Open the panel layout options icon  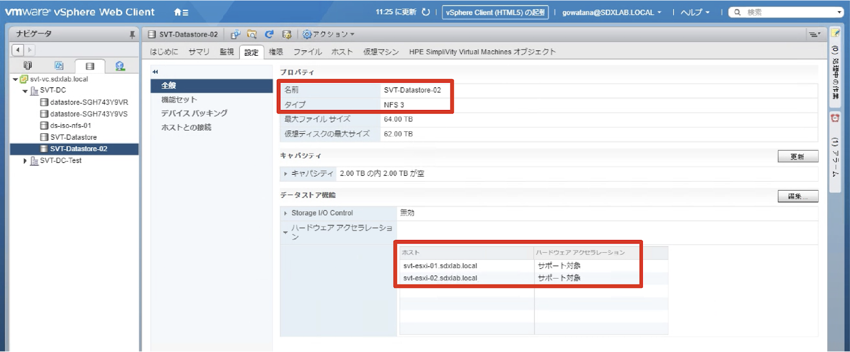814,35
